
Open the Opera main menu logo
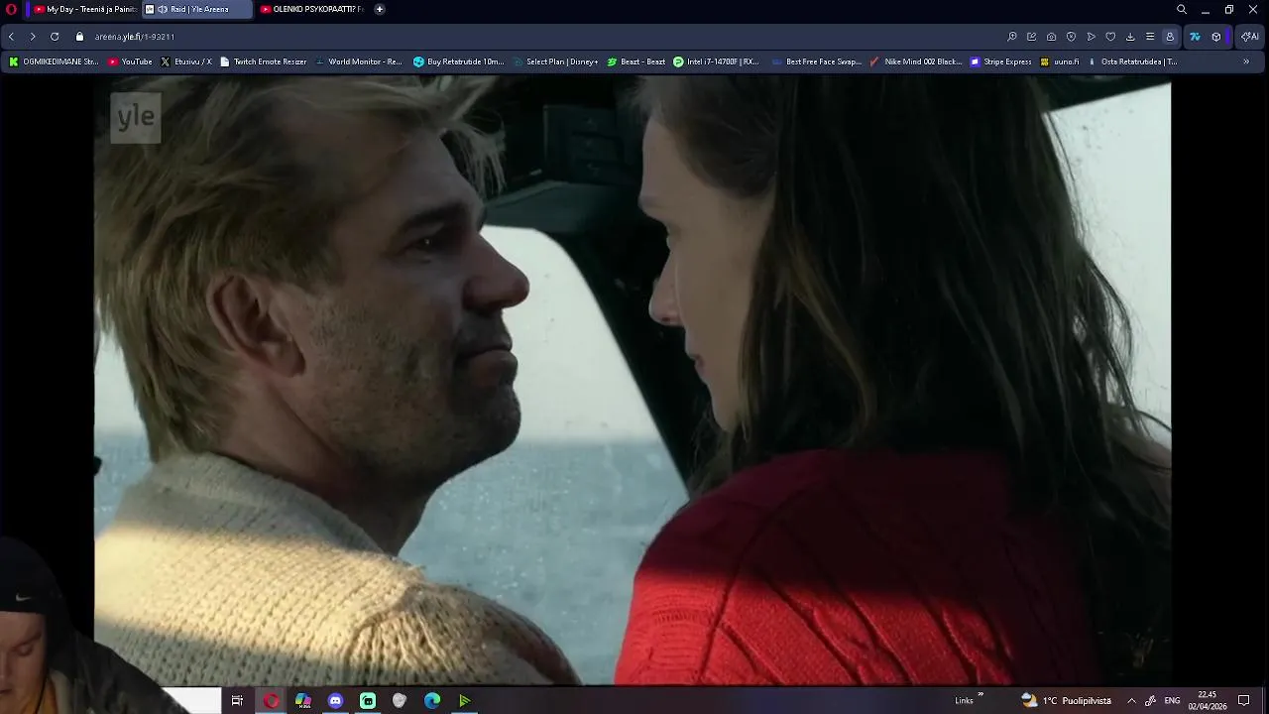pyautogui.click(x=11, y=9)
